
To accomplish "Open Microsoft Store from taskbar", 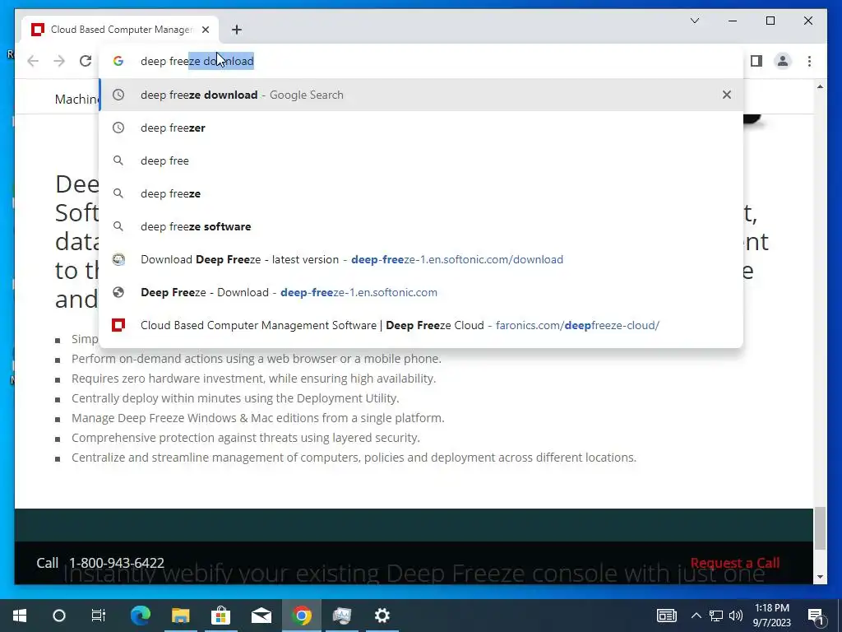I will (220, 616).
